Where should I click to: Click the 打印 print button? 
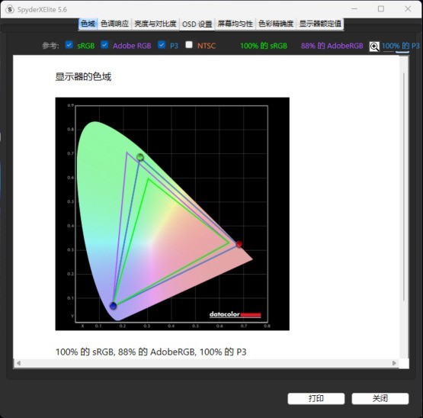coord(316,399)
